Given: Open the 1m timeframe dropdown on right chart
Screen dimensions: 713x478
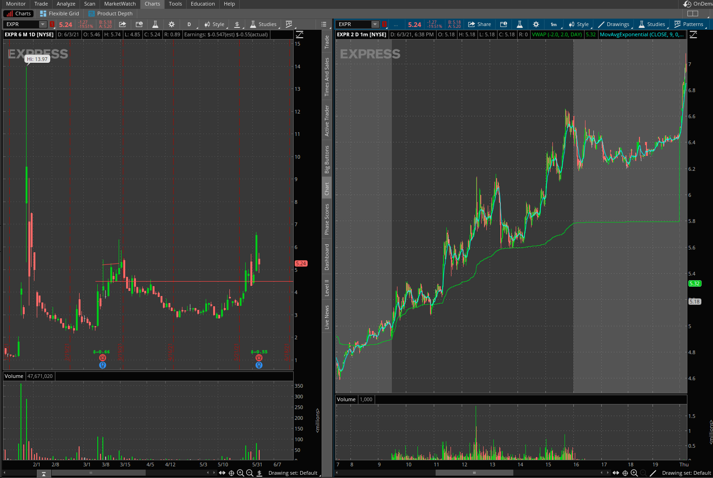Looking at the screenshot, I should tap(553, 24).
